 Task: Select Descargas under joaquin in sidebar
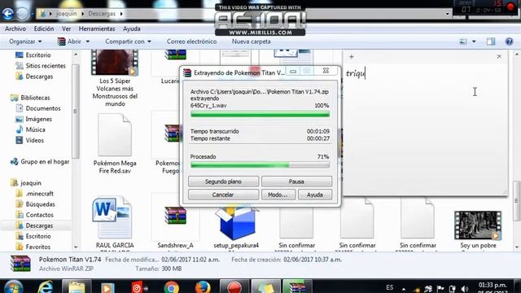34,225
